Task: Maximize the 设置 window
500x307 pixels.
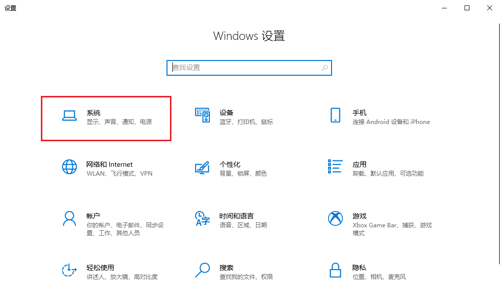Action: point(467,8)
